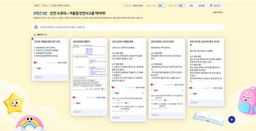Viewport: 256px width, 131px height.
Task: Click the 3학년 5반 class title
Action: point(40,13)
